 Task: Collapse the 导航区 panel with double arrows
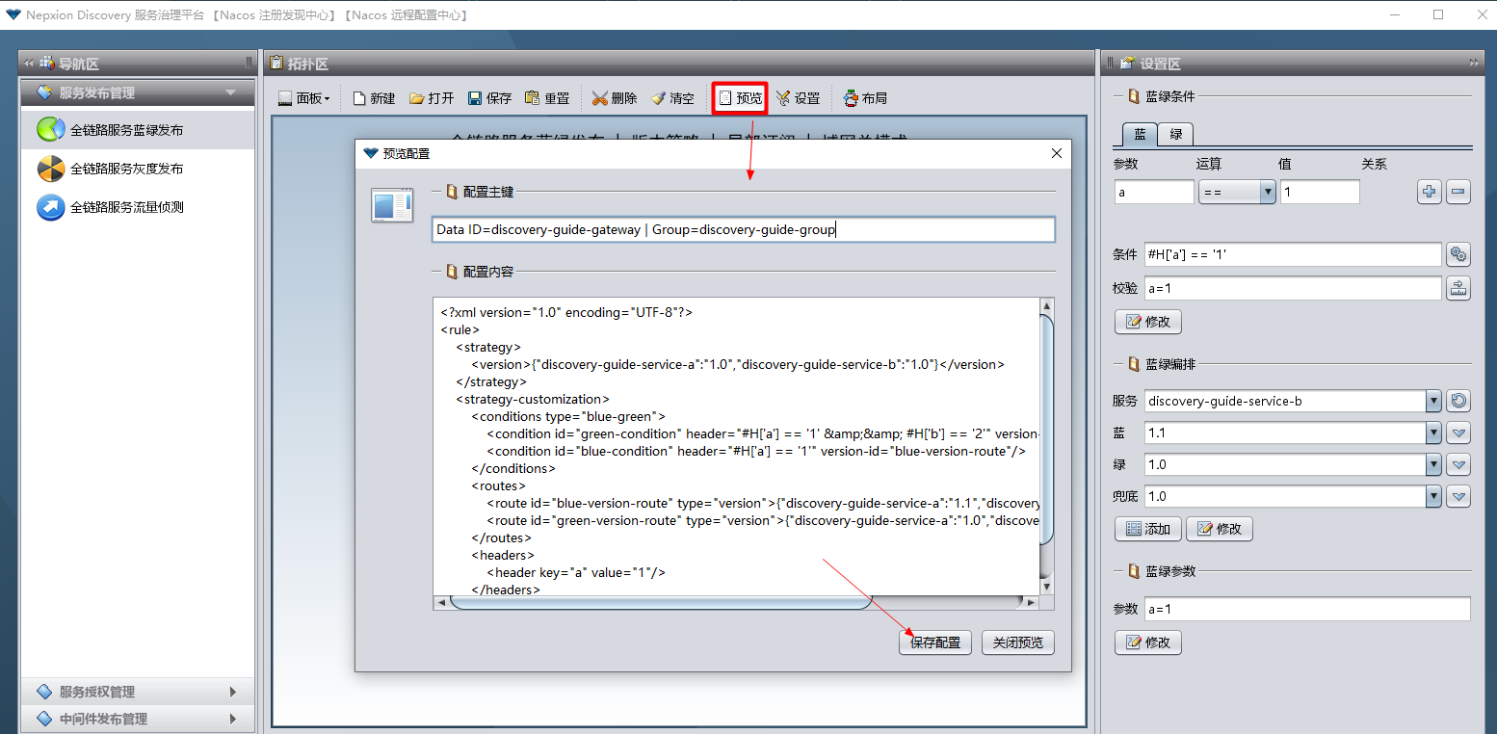pos(29,64)
